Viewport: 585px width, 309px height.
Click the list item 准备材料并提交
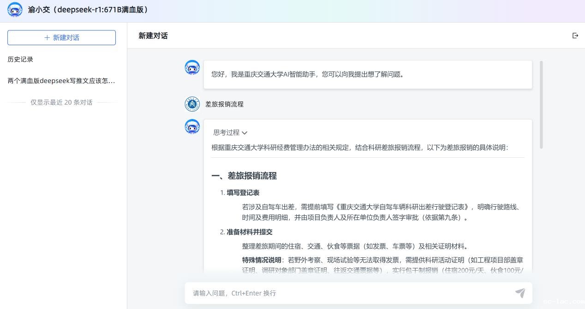pos(249,232)
